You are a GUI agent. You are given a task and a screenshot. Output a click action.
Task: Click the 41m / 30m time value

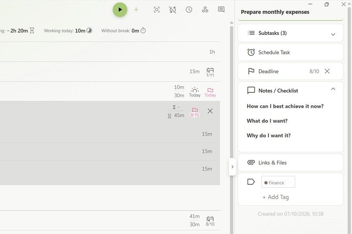[x=194, y=220]
